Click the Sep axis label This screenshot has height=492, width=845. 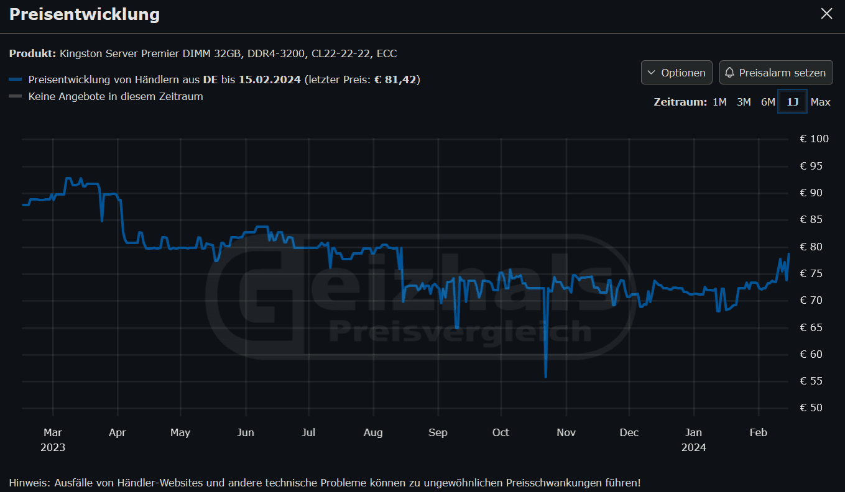[438, 432]
